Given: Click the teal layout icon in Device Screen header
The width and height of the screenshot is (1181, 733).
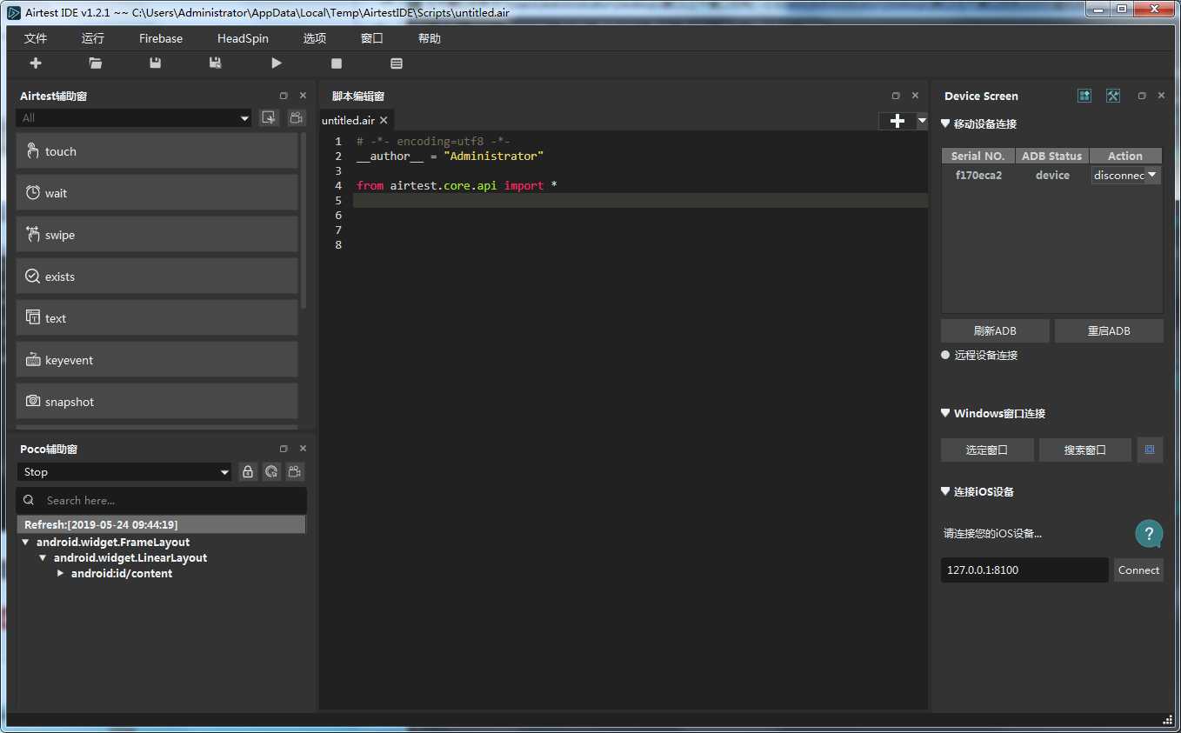Looking at the screenshot, I should [1084, 96].
